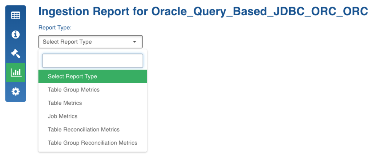Choose the highlighted Select Report Type option
This screenshot has height=157, width=372.
[x=93, y=76]
